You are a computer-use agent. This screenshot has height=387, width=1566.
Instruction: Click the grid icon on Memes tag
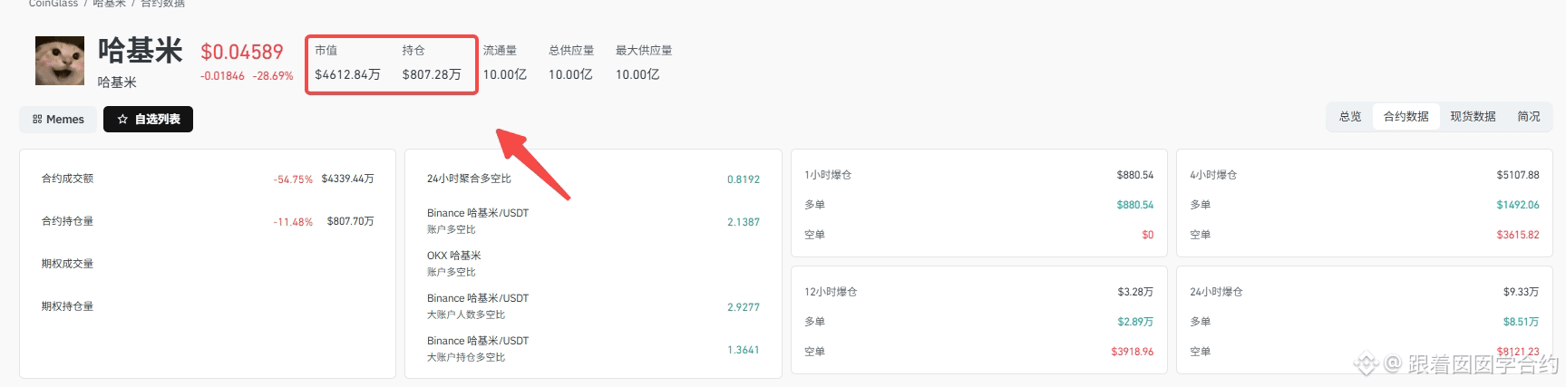[37, 119]
